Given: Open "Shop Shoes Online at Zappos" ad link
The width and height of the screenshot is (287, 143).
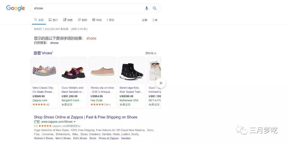Looking at the screenshot, I should click(86, 117).
